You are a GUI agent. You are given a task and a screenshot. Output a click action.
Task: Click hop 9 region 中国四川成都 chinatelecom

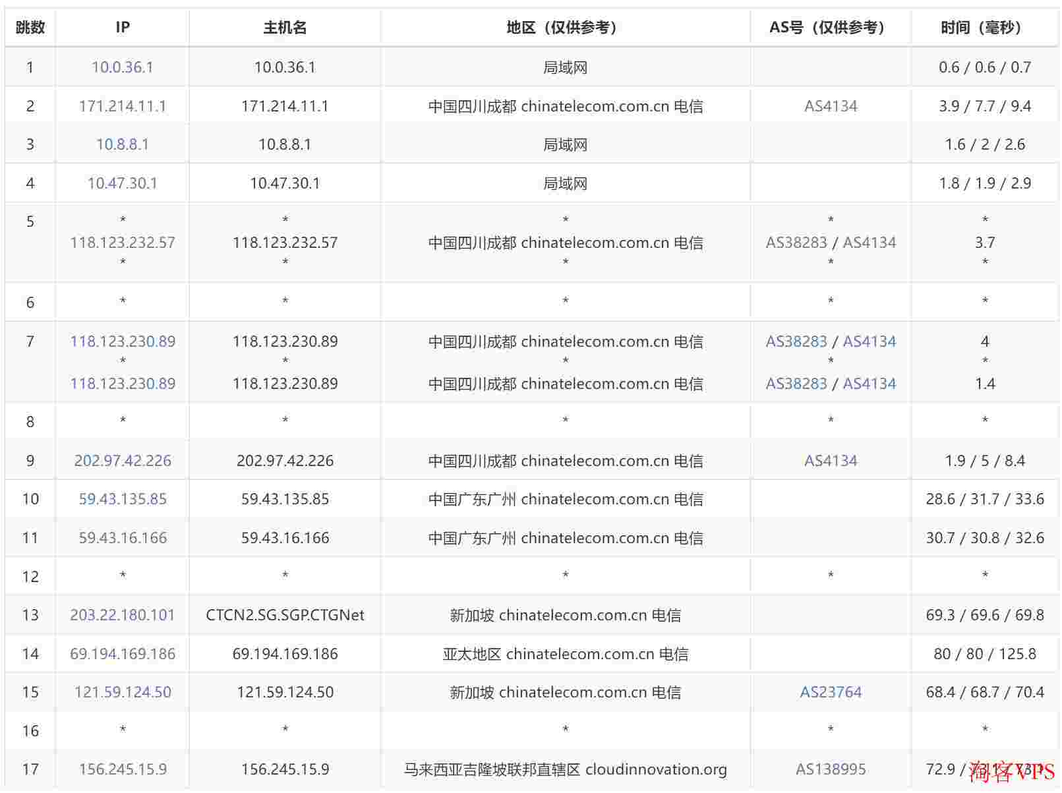pyautogui.click(x=566, y=461)
